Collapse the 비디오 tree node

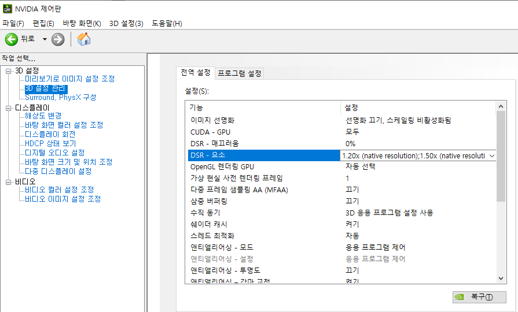[8, 182]
